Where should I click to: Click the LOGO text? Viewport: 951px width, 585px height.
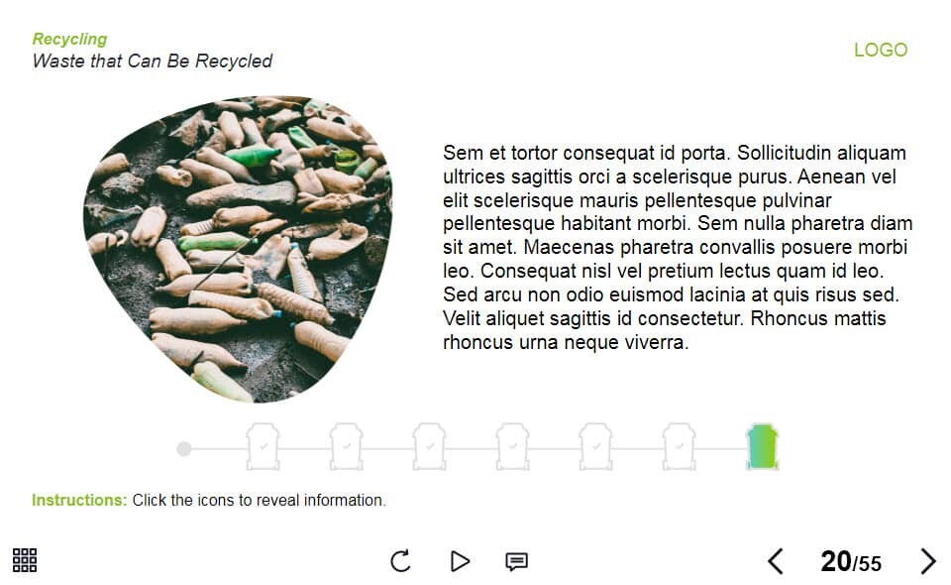pyautogui.click(x=881, y=50)
